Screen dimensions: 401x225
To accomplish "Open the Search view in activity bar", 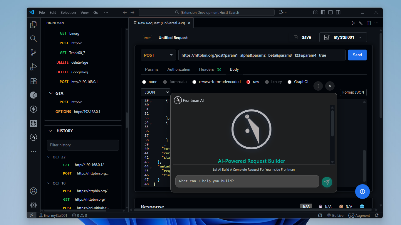I will pos(33,39).
